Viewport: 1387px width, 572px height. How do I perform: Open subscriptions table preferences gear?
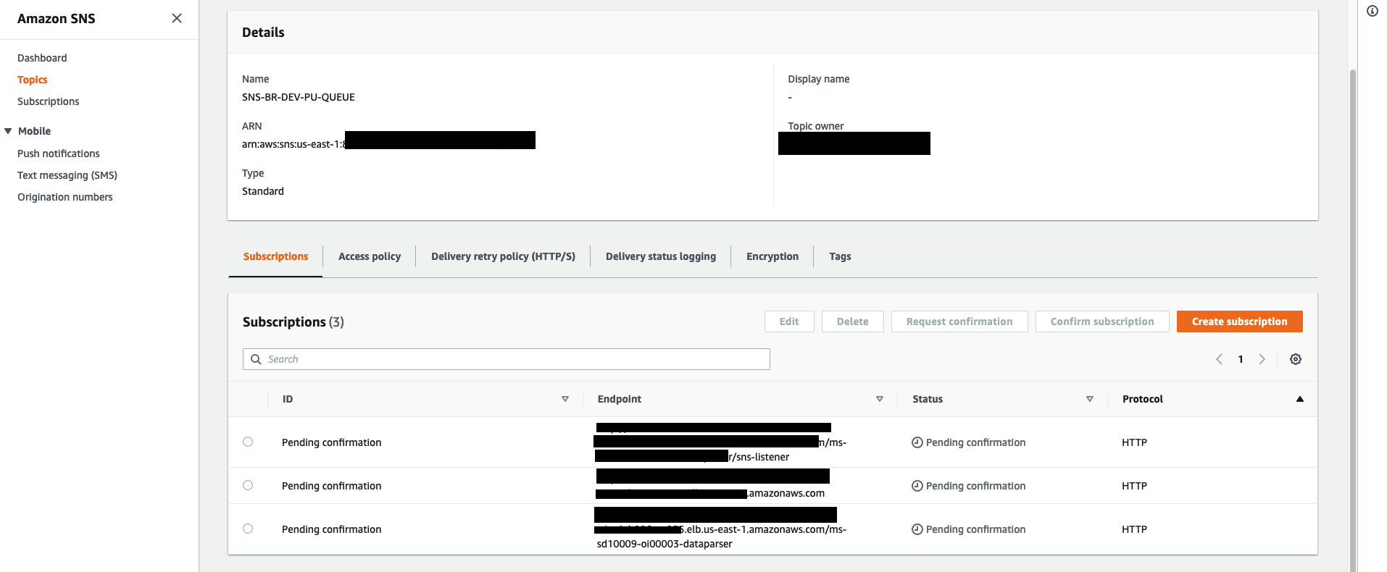click(x=1296, y=359)
